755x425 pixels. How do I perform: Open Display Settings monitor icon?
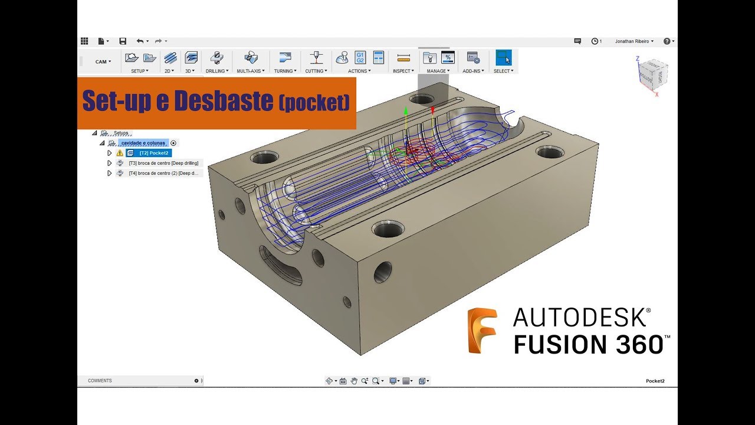[393, 381]
